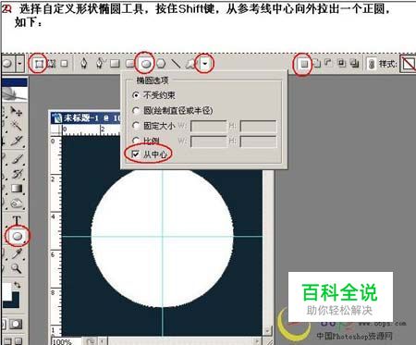The image size is (416, 345).
Task: Select the Zoom magnifier tool
Action: (x=17, y=268)
